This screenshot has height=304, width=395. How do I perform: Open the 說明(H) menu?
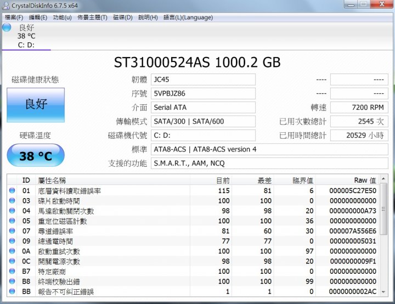coord(148,18)
